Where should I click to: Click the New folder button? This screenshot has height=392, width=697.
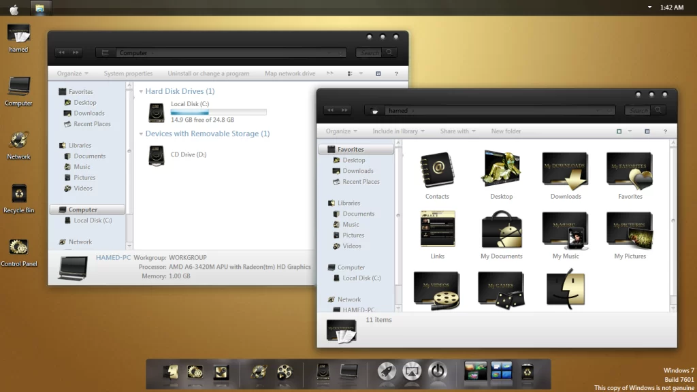(506, 131)
